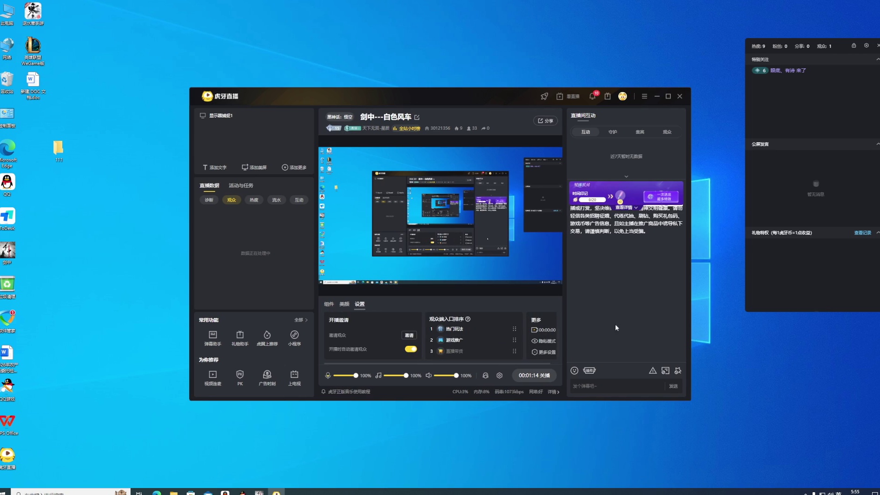The image size is (880, 495).
Task: Adjust speaker volume slider
Action: [446, 376]
